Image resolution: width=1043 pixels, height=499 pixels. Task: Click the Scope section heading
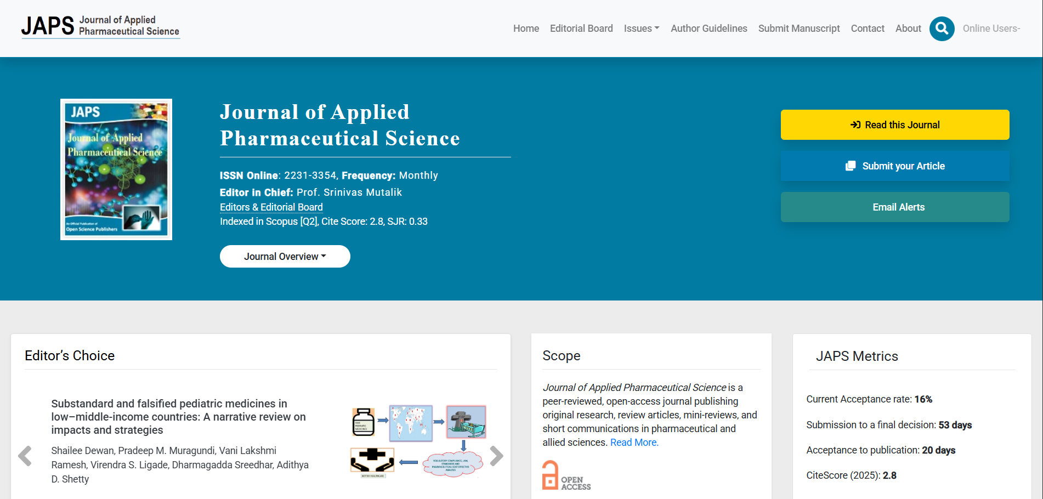(x=562, y=356)
